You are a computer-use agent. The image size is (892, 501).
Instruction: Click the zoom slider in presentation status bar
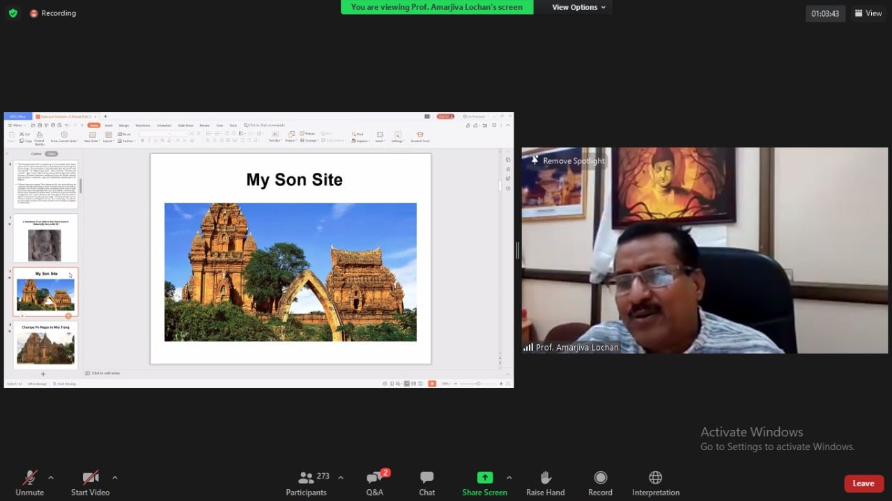click(x=478, y=384)
